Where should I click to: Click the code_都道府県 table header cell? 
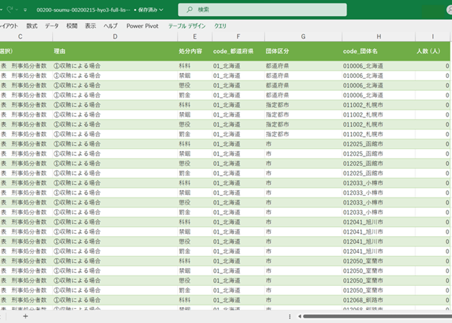(238, 51)
